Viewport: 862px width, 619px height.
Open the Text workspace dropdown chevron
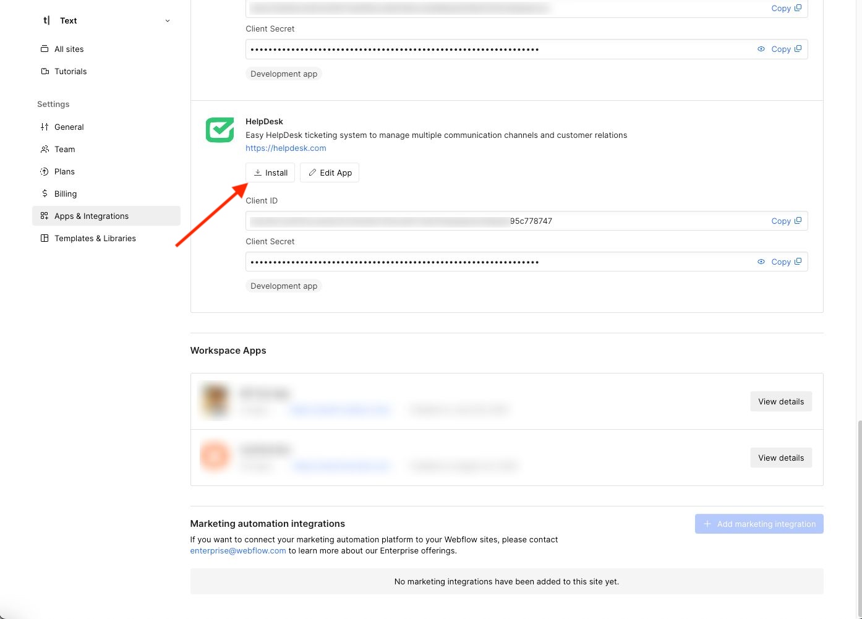click(x=168, y=21)
